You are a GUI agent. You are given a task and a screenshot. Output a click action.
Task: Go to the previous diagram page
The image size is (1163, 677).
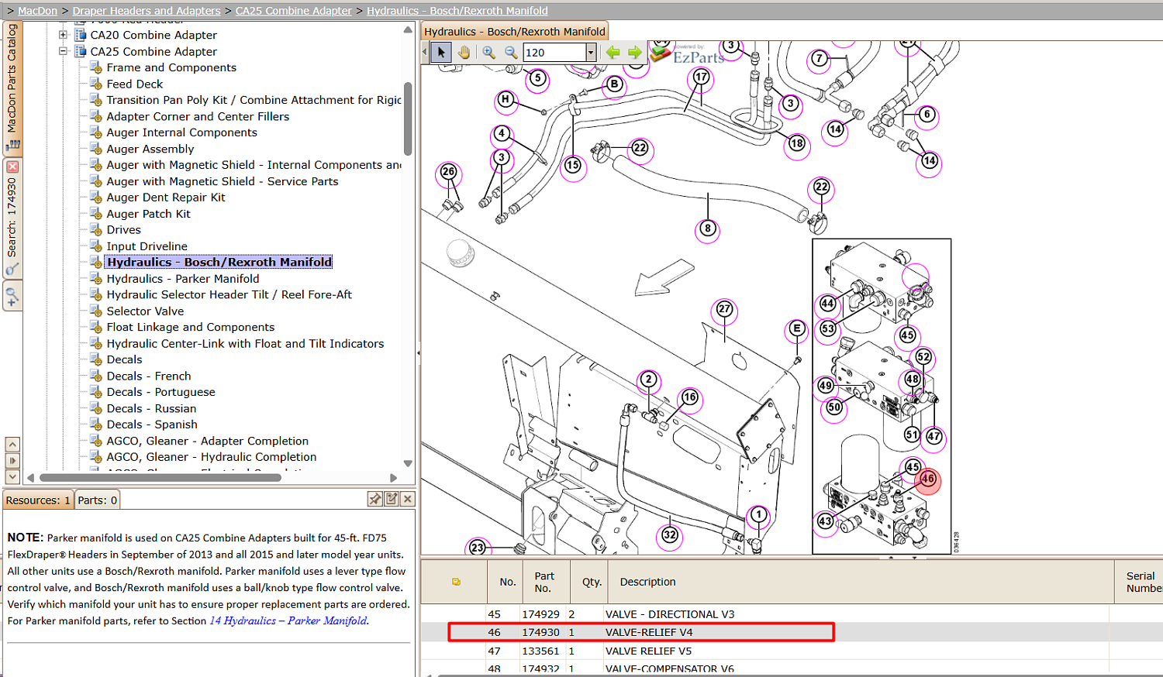click(613, 53)
